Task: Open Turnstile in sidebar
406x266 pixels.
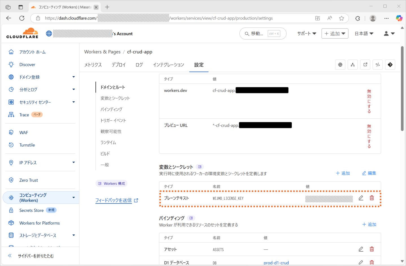Action: click(27, 145)
